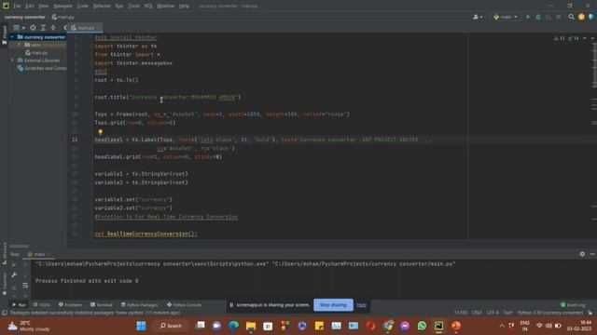Click the currency converter breadcrumb
The image size is (597, 335).
25,17
